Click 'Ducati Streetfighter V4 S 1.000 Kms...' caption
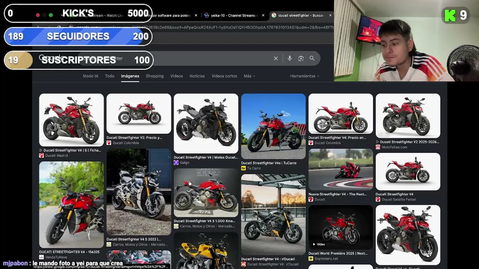The image size is (479, 269). tap(205, 221)
